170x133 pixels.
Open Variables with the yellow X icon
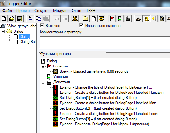pyautogui.click(x=75, y=19)
